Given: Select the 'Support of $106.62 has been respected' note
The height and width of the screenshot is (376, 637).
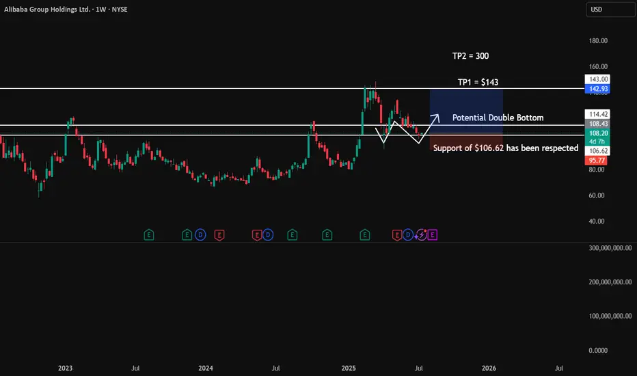Looking at the screenshot, I should [x=506, y=148].
